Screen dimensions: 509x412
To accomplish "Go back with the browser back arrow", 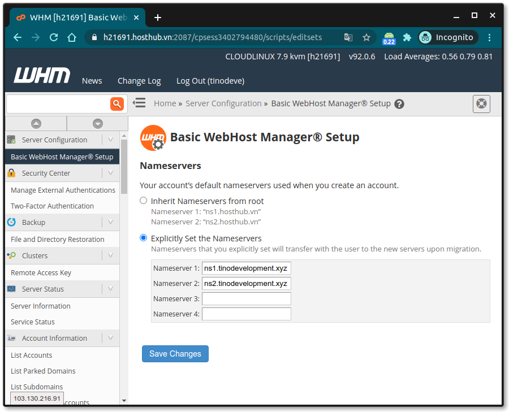I will pyautogui.click(x=18, y=37).
